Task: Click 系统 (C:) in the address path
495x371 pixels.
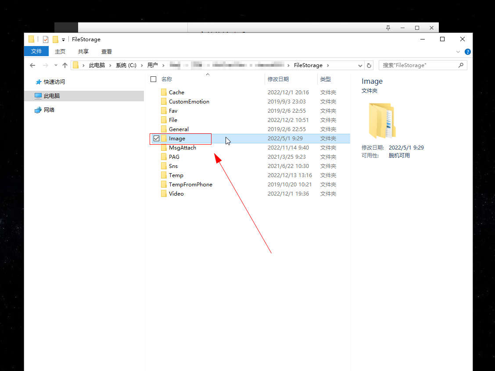Action: (x=126, y=65)
